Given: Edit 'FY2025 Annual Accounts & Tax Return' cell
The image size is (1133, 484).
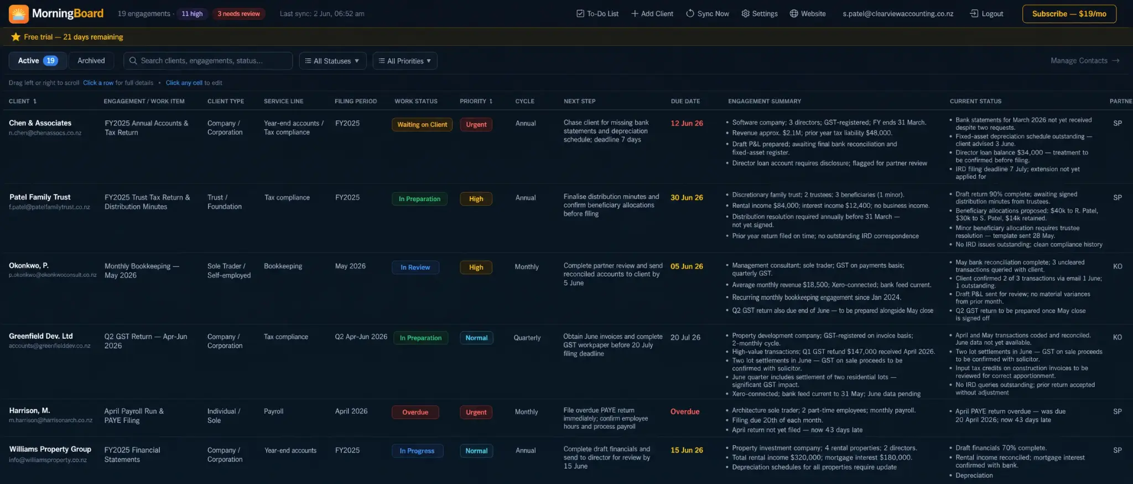Looking at the screenshot, I should point(147,128).
